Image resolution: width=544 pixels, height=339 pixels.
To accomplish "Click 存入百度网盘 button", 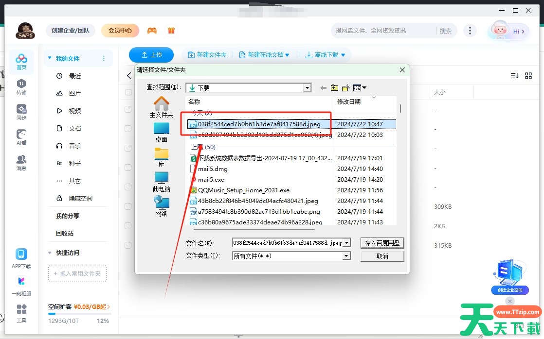I will (382, 243).
